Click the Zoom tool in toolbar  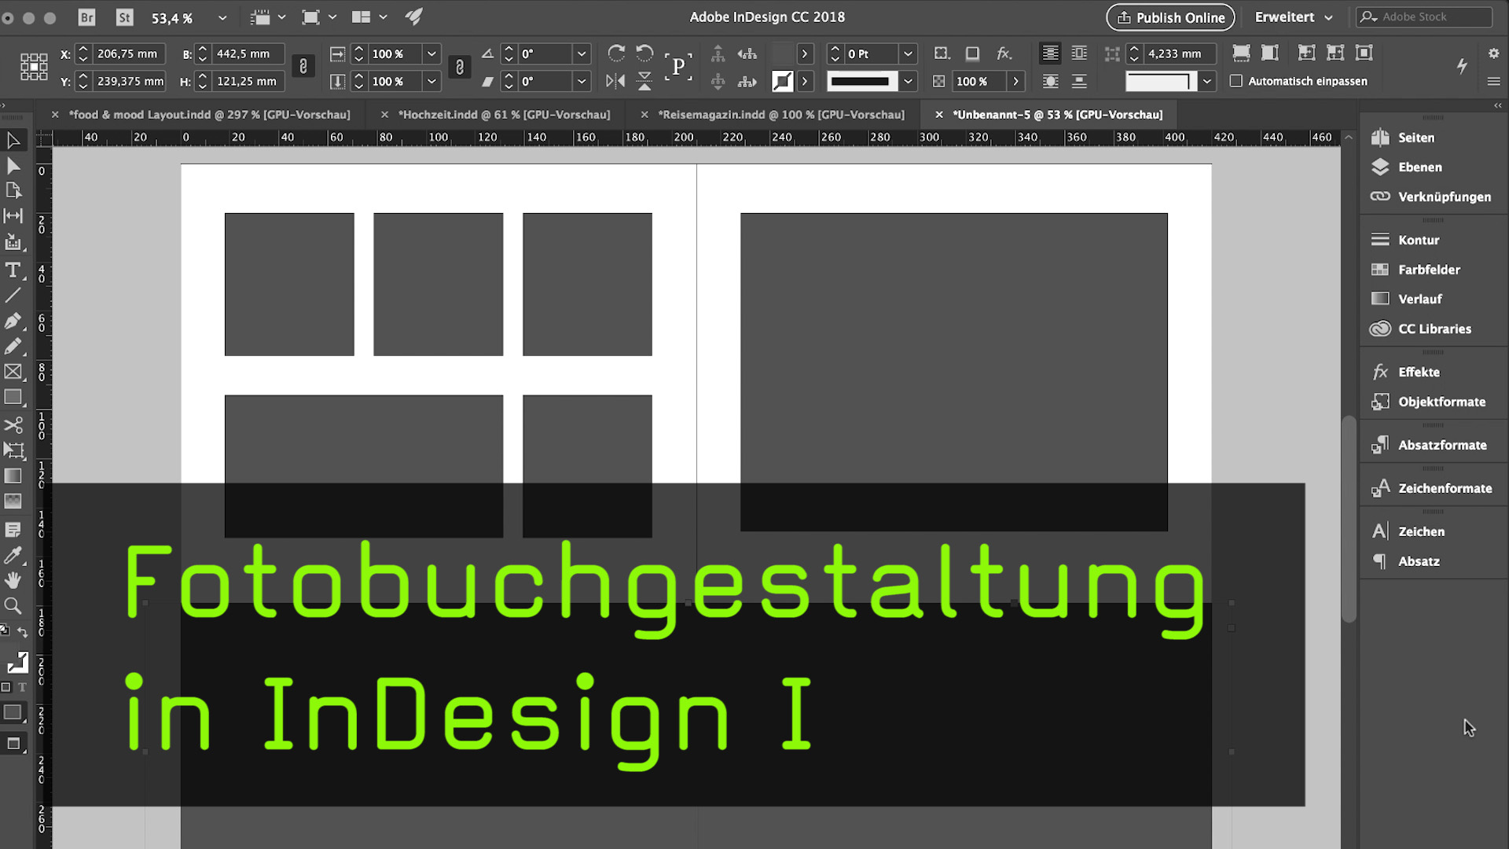[13, 605]
